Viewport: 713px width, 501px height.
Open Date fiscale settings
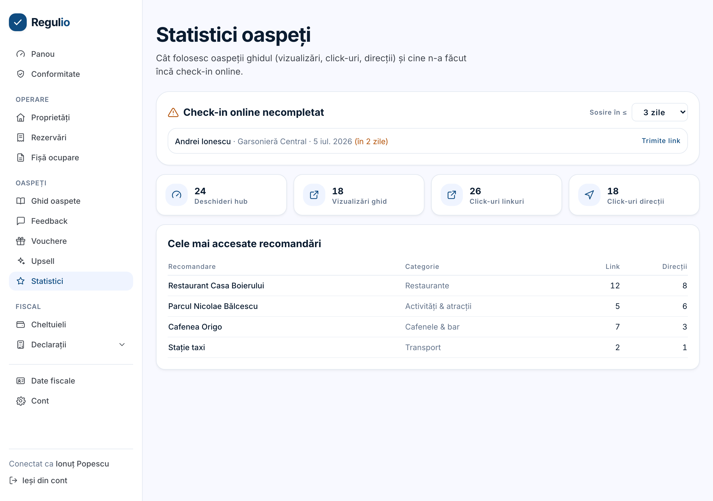71,380
